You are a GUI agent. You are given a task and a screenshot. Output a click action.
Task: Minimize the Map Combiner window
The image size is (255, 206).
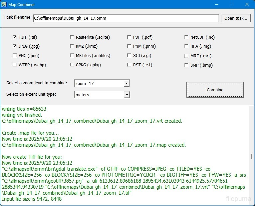tap(216, 5)
